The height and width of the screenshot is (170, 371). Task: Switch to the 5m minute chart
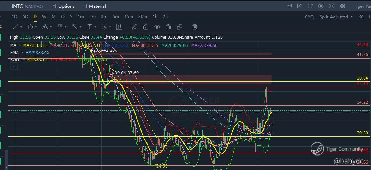pos(116,17)
